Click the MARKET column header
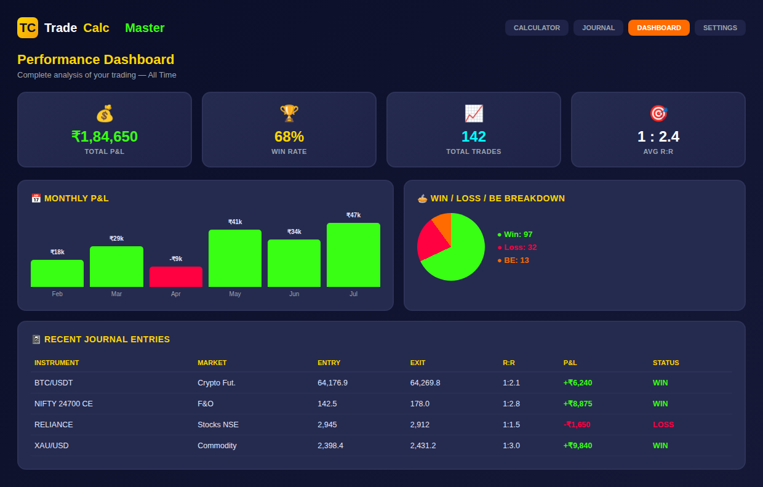763x487 pixels. tap(212, 363)
